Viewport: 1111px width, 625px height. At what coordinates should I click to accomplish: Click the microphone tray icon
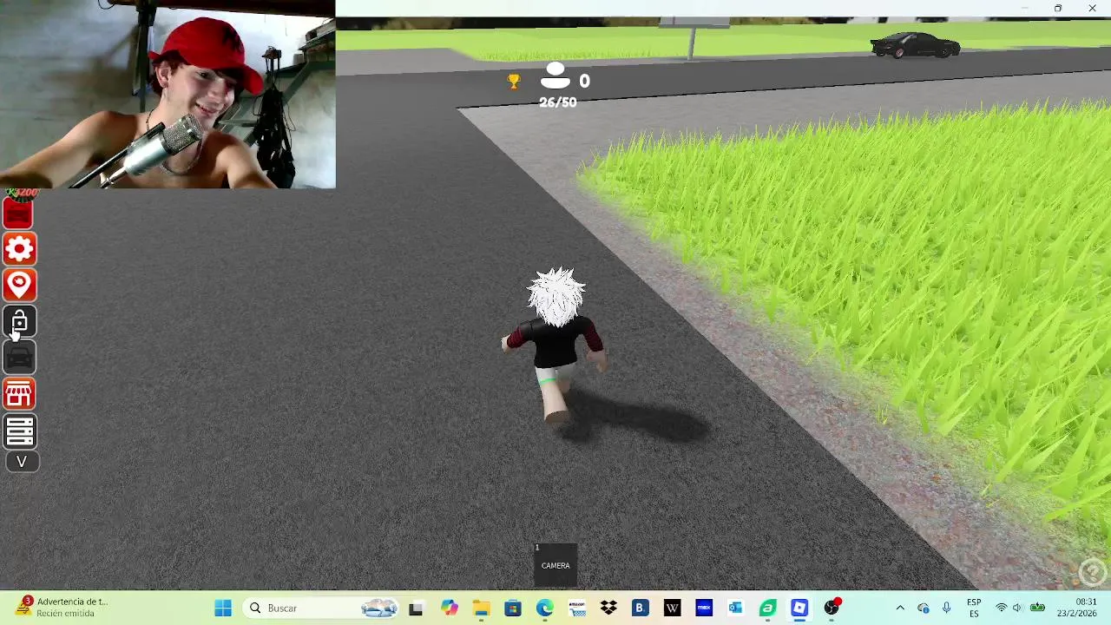pos(947,609)
